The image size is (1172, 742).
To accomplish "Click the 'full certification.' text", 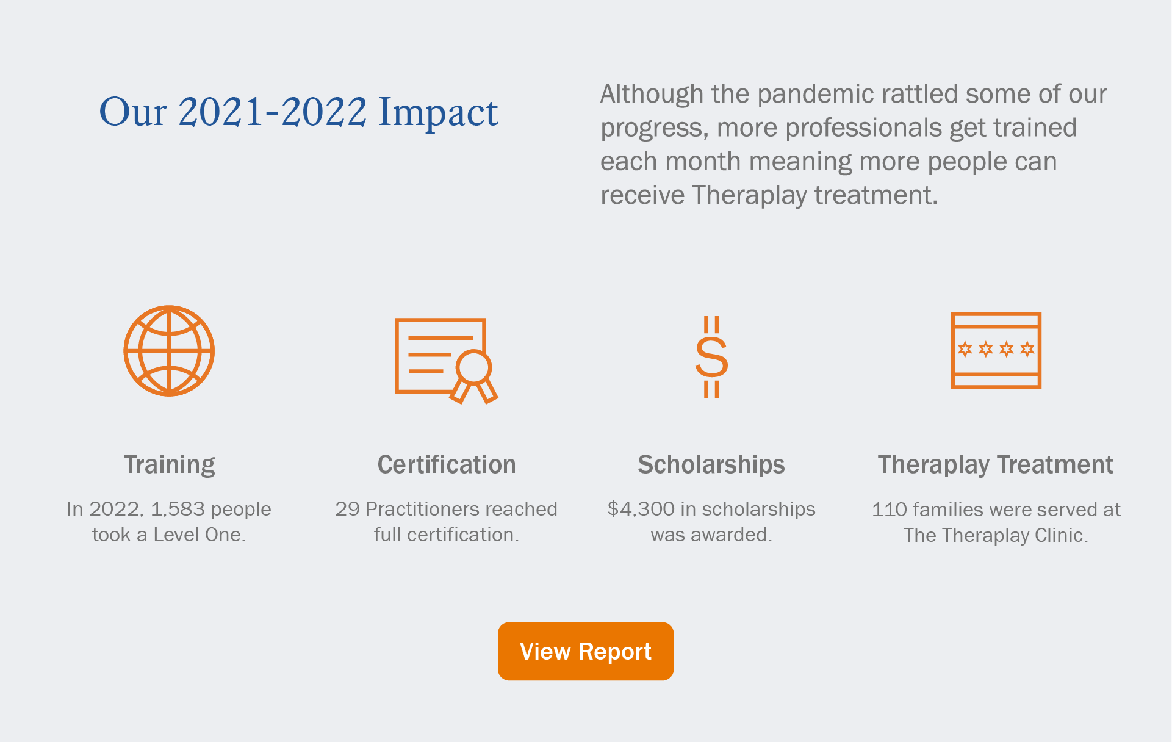I will point(447,535).
